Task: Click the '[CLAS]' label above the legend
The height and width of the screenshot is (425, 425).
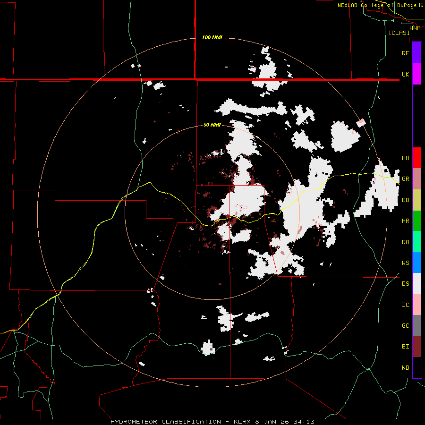Action: tap(399, 33)
